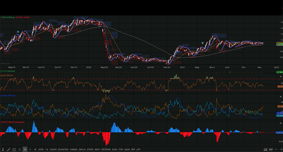Switch to the E weekly timeframe
This screenshot has height=152, width=283.
30,149
